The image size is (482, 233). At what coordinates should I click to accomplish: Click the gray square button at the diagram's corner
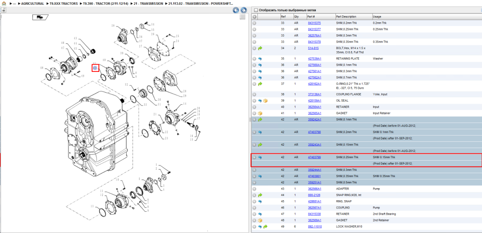pos(242,17)
